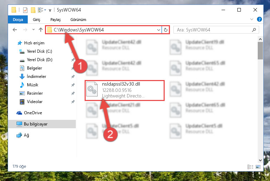Switch to Large icons view in status bar
Image resolution: width=270 pixels, height=181 pixels.
click(258, 167)
